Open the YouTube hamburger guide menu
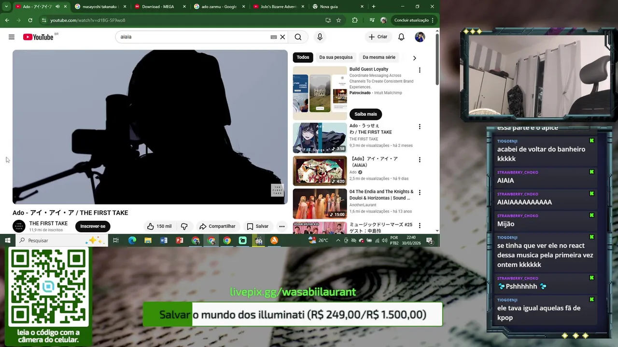 point(12,37)
